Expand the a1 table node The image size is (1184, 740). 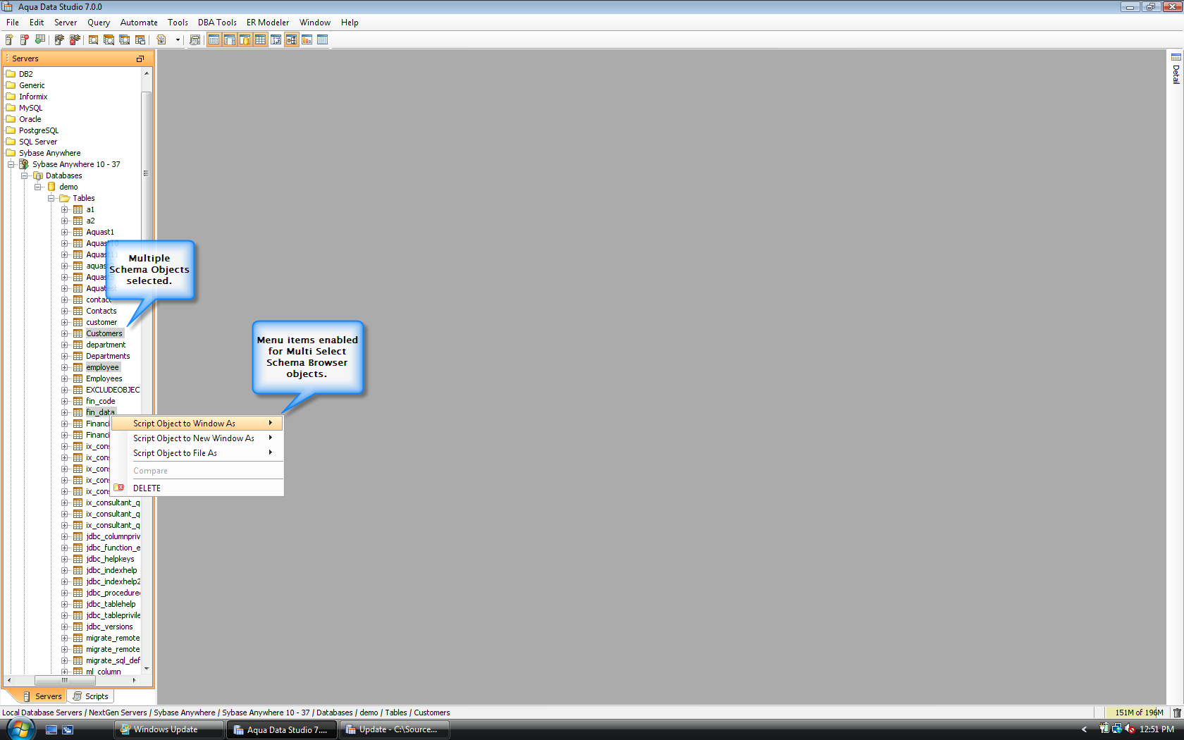tap(65, 209)
